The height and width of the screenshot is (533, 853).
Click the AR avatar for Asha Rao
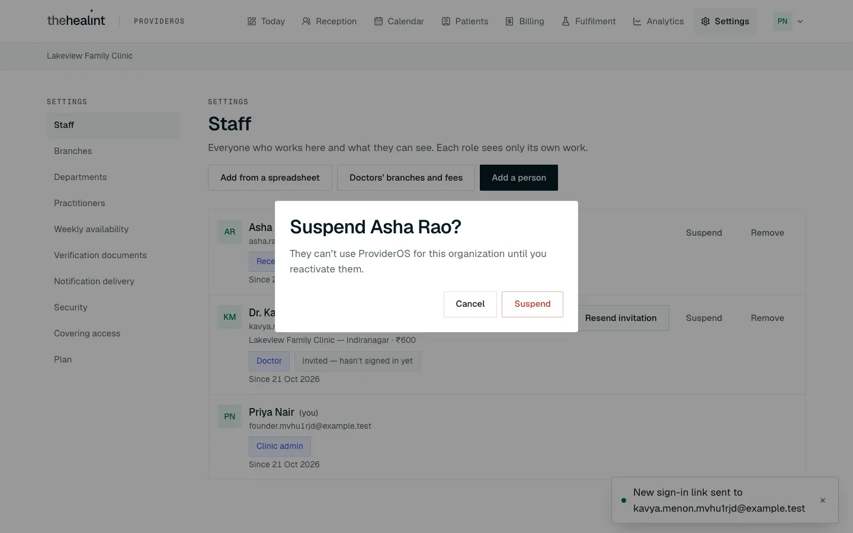click(x=230, y=232)
